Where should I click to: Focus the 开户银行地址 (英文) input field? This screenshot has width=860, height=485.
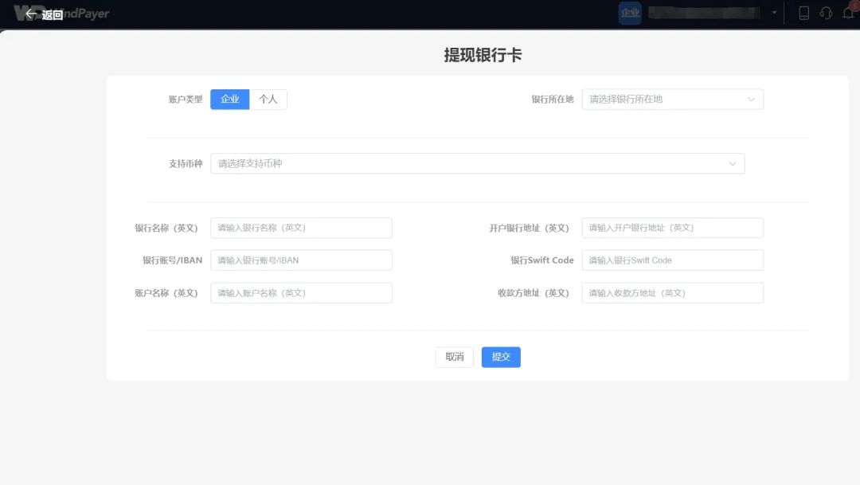672,228
